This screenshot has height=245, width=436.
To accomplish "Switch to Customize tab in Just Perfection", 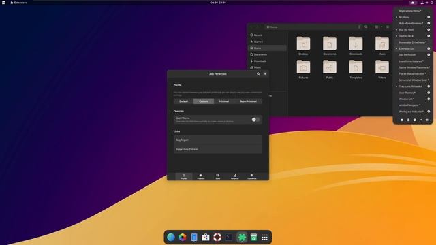I will point(252,176).
